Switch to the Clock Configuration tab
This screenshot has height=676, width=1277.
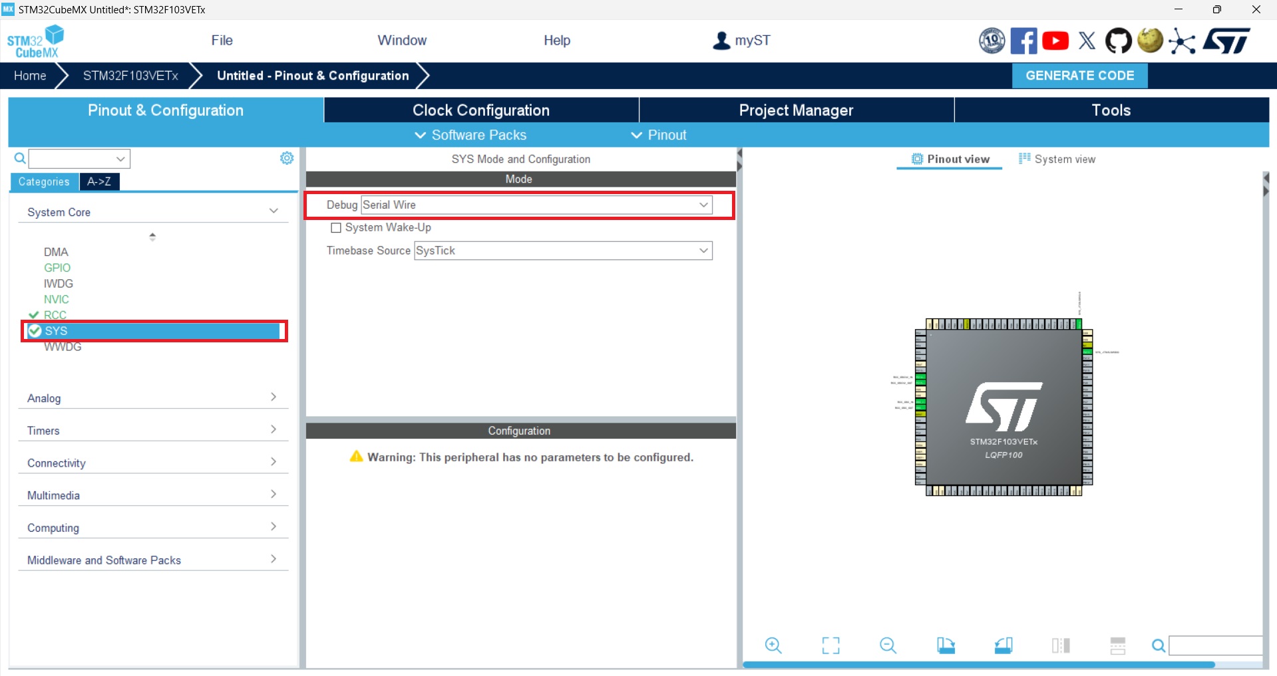coord(481,110)
